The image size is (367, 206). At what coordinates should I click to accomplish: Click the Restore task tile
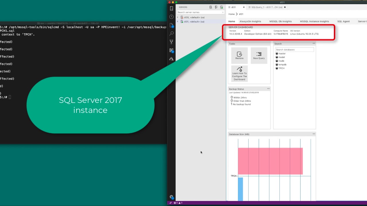[x=239, y=56]
